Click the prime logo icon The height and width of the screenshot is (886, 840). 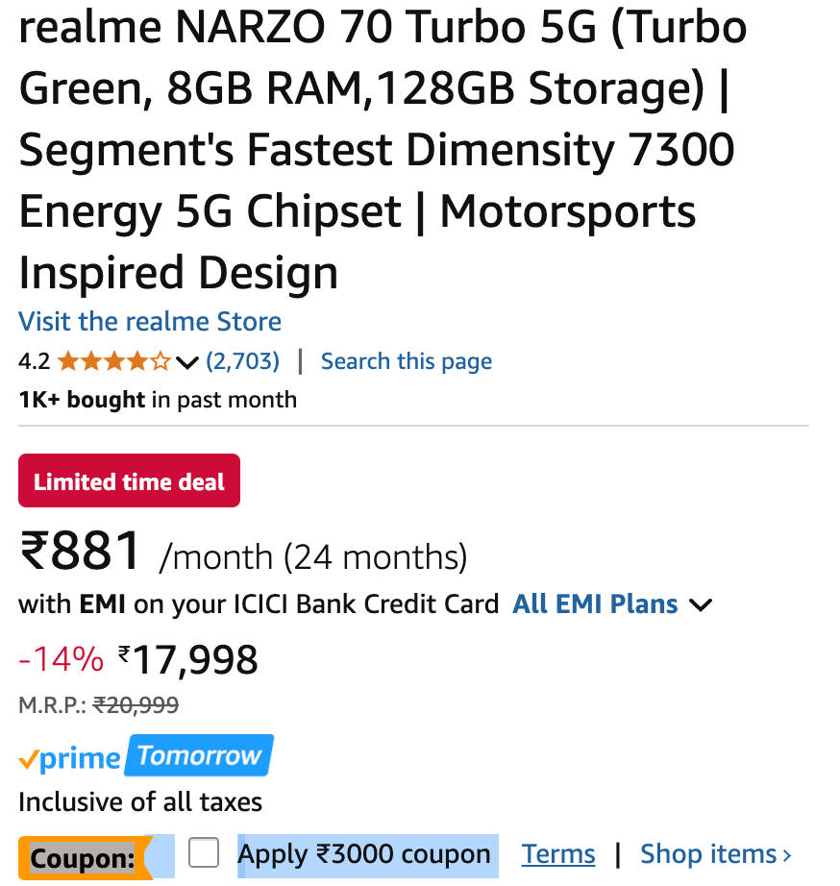(69, 758)
